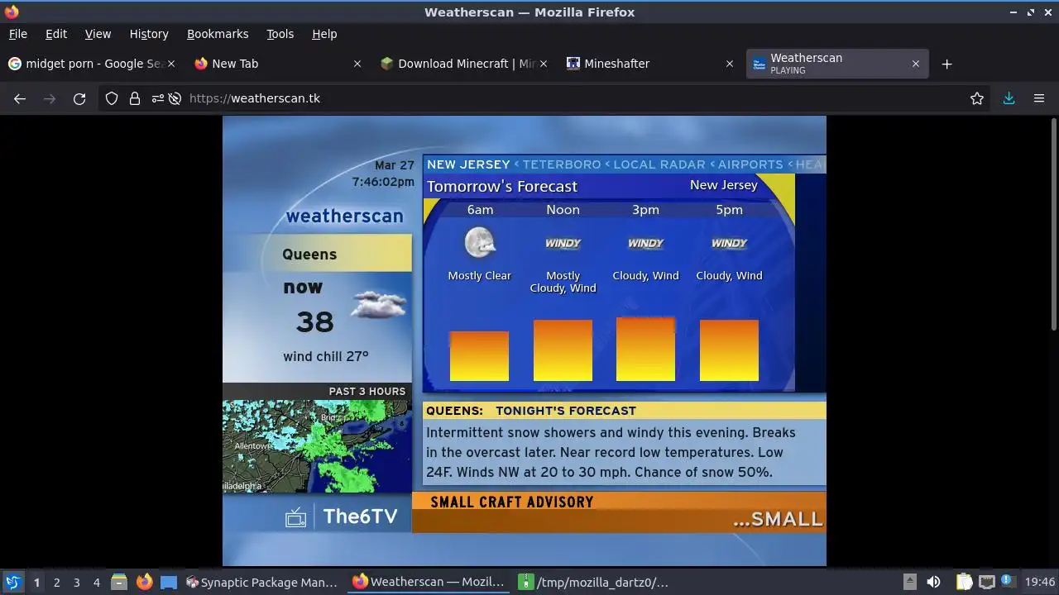This screenshot has height=595, width=1059.
Task: Switch to the Mineshafter tab
Action: tap(649, 64)
